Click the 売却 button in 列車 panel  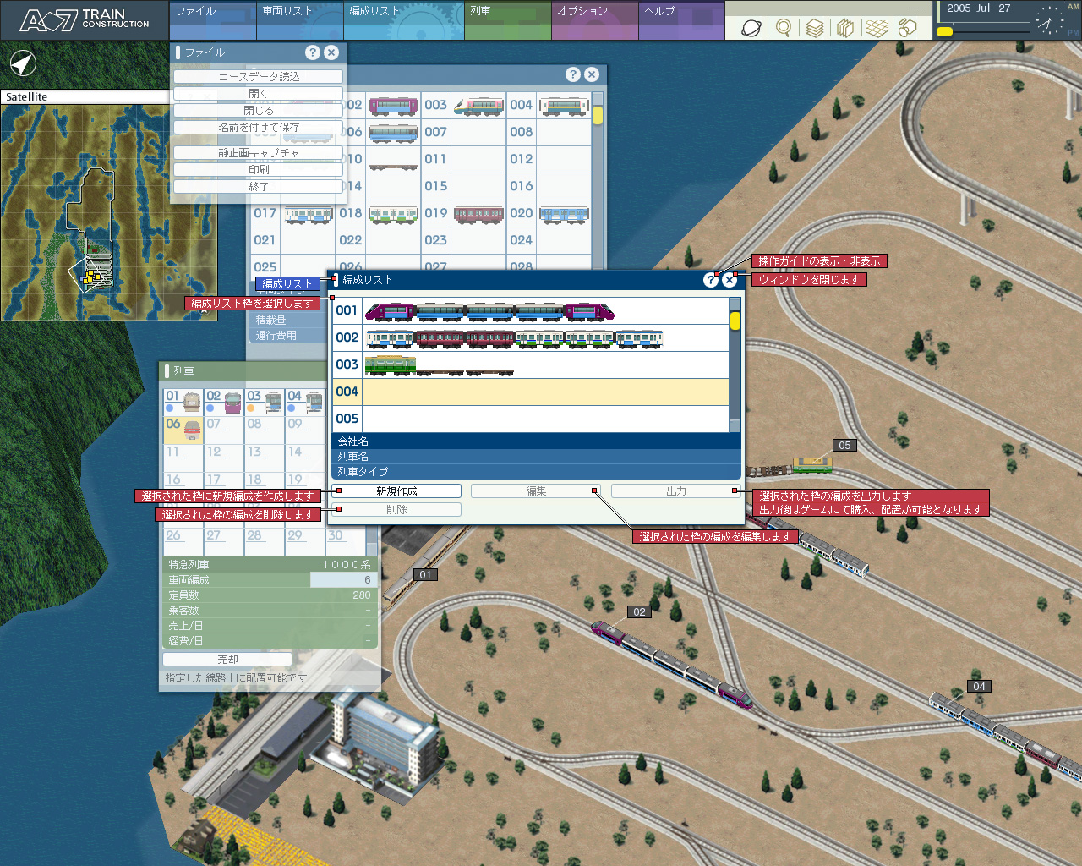[227, 660]
